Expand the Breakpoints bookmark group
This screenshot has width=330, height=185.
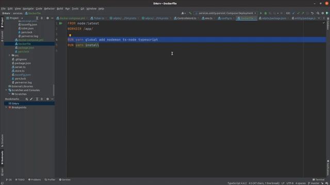coord(6,107)
